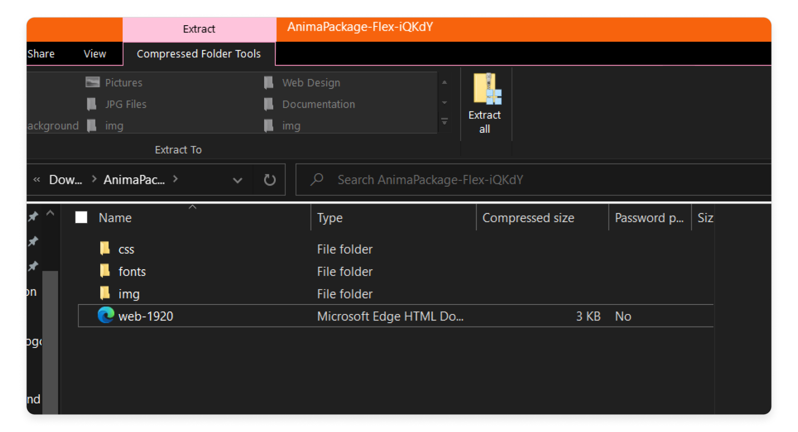This screenshot has height=432, width=798.
Task: Open the View ribbon tab
Action: (95, 54)
